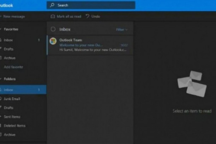Click the Undo arrow icon
The width and height of the screenshot is (216, 144).
87,16
